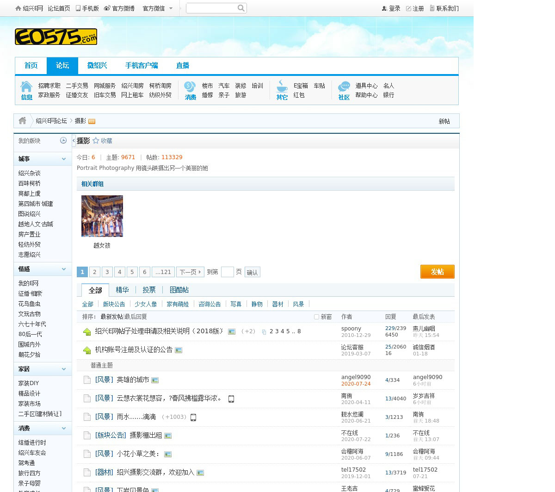The width and height of the screenshot is (555, 492).
Task: Enable the 新窗 checkbox
Action: point(316,317)
